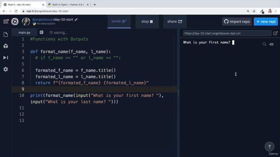
Task: Open the browser extension icon
Action: 262,11
